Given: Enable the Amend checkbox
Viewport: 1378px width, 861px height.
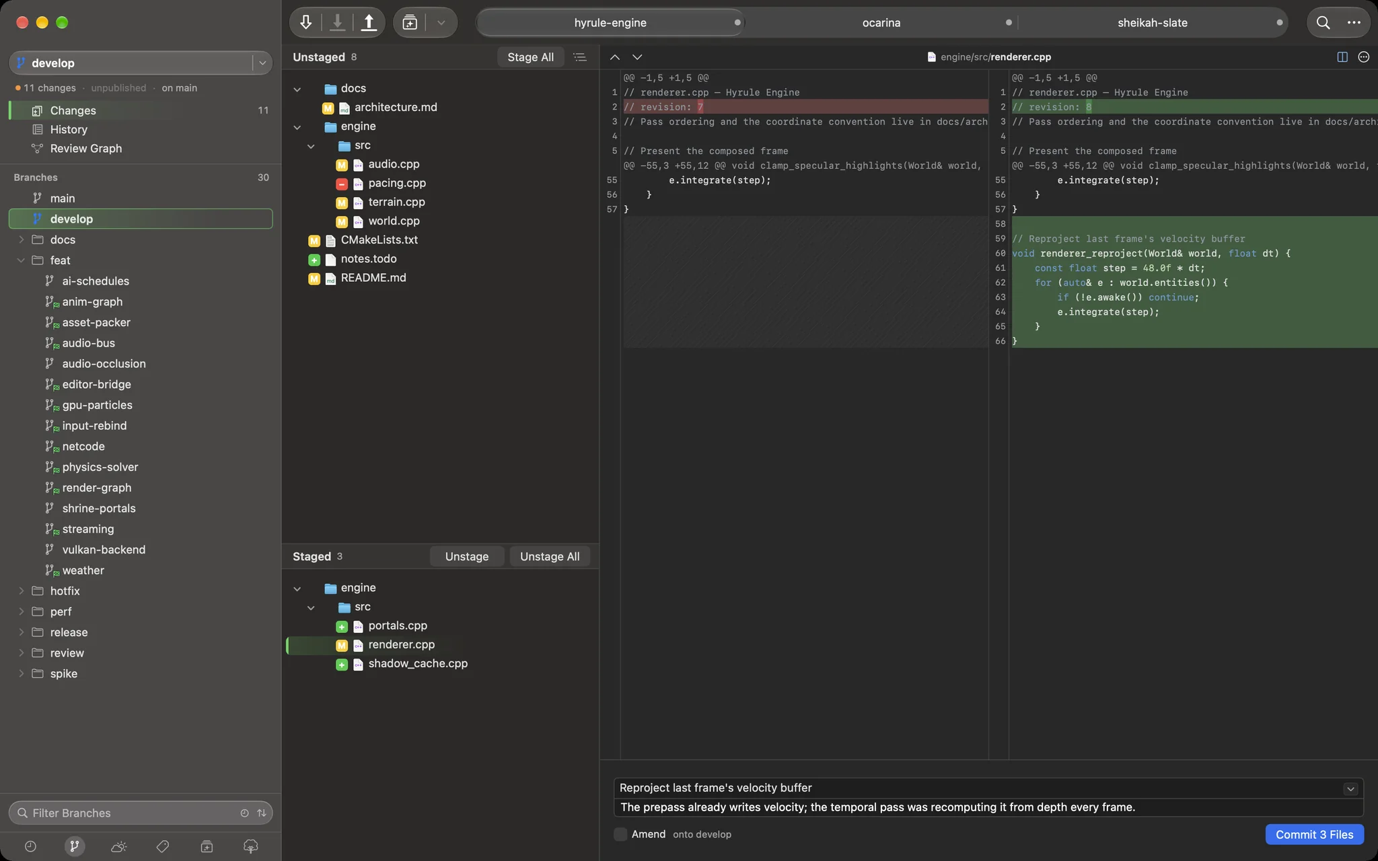Looking at the screenshot, I should (x=620, y=834).
